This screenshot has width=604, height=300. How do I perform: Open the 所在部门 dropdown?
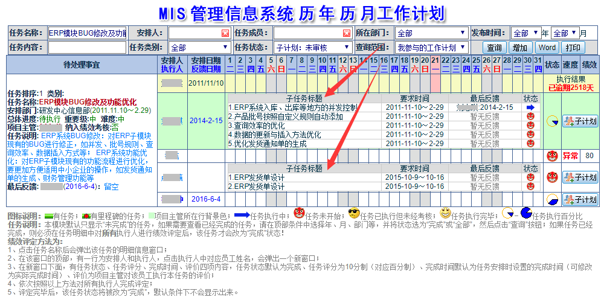click(431, 33)
